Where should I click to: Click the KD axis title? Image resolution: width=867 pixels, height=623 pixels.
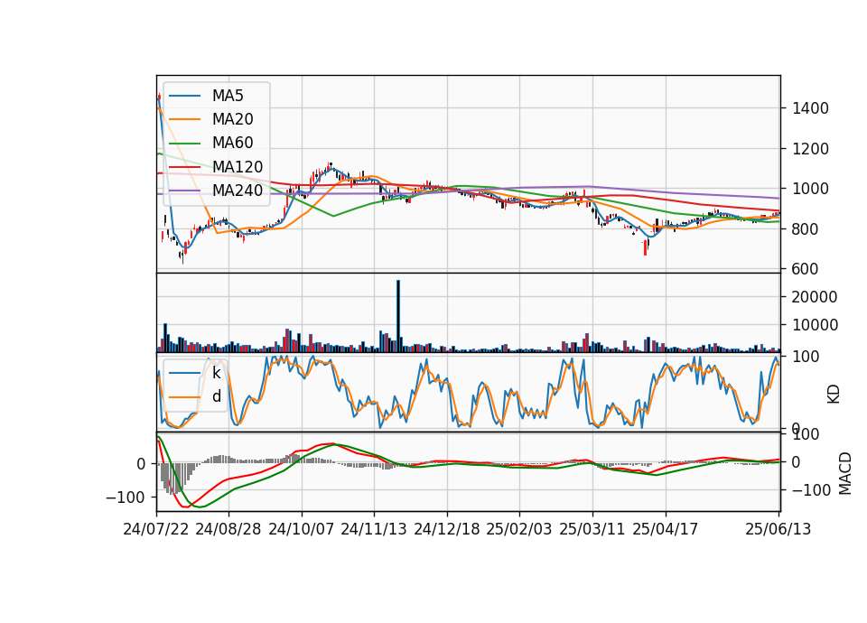click(834, 395)
